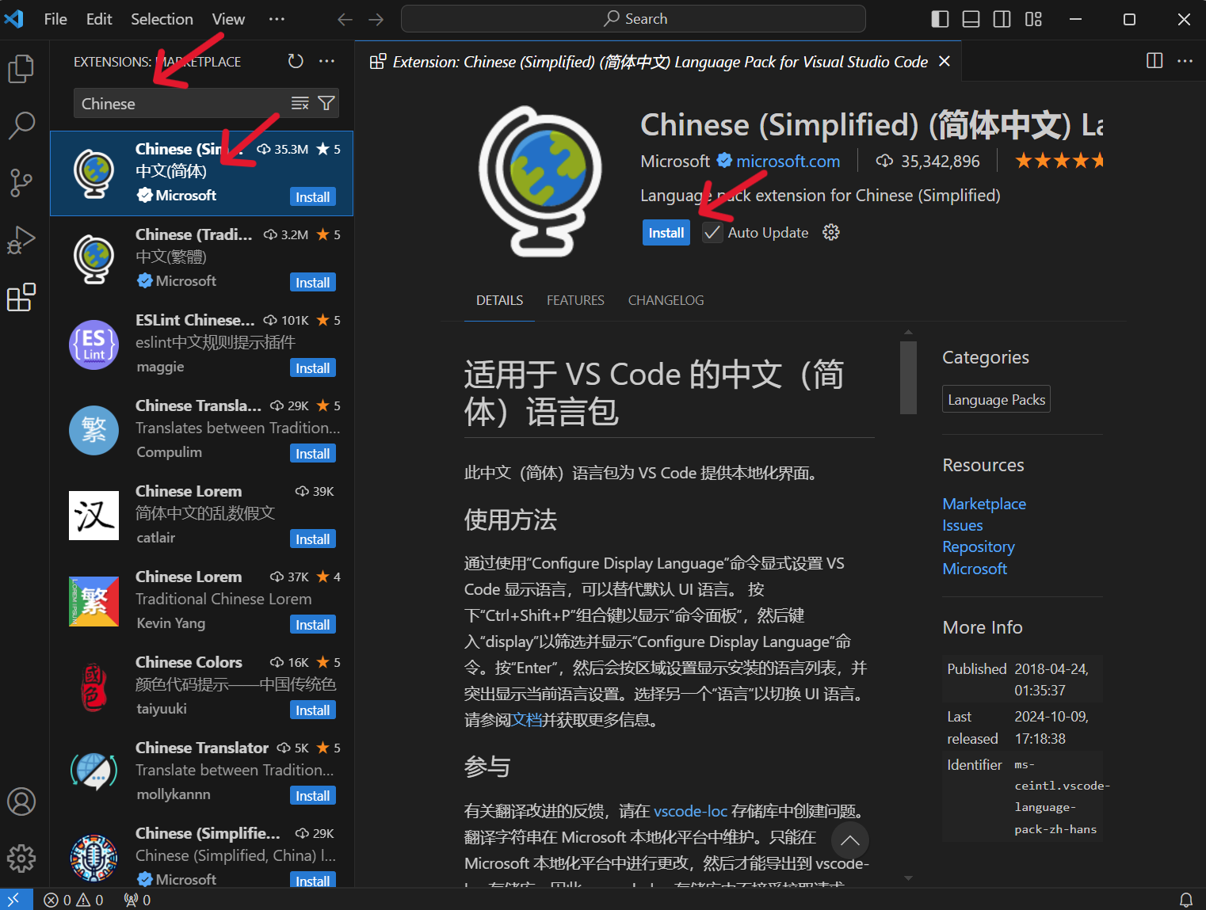The height and width of the screenshot is (910, 1206).
Task: Switch to the DETAILS tab
Action: (x=499, y=300)
